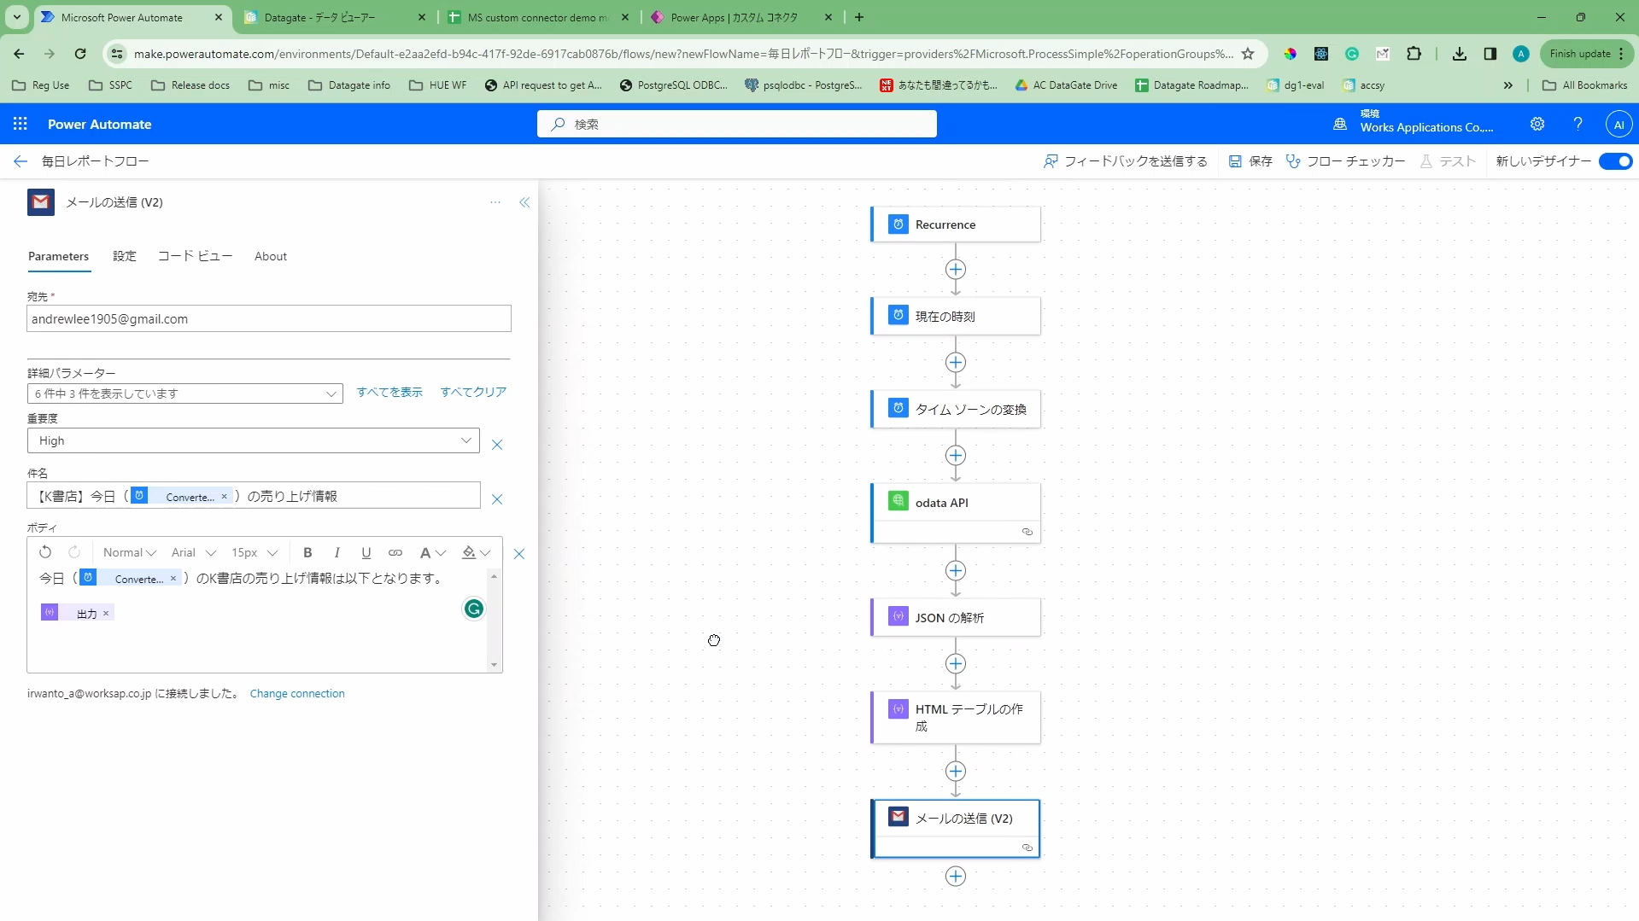Select the HTML テーブルの作成 node
The height and width of the screenshot is (921, 1639).
point(956,718)
